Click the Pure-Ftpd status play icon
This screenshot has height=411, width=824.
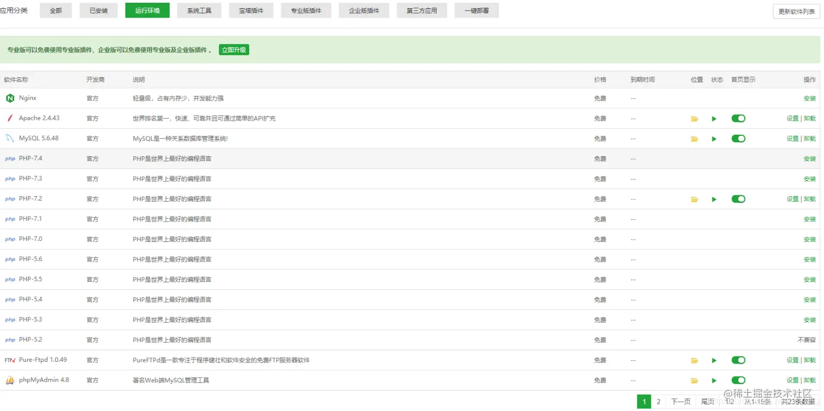pos(714,361)
